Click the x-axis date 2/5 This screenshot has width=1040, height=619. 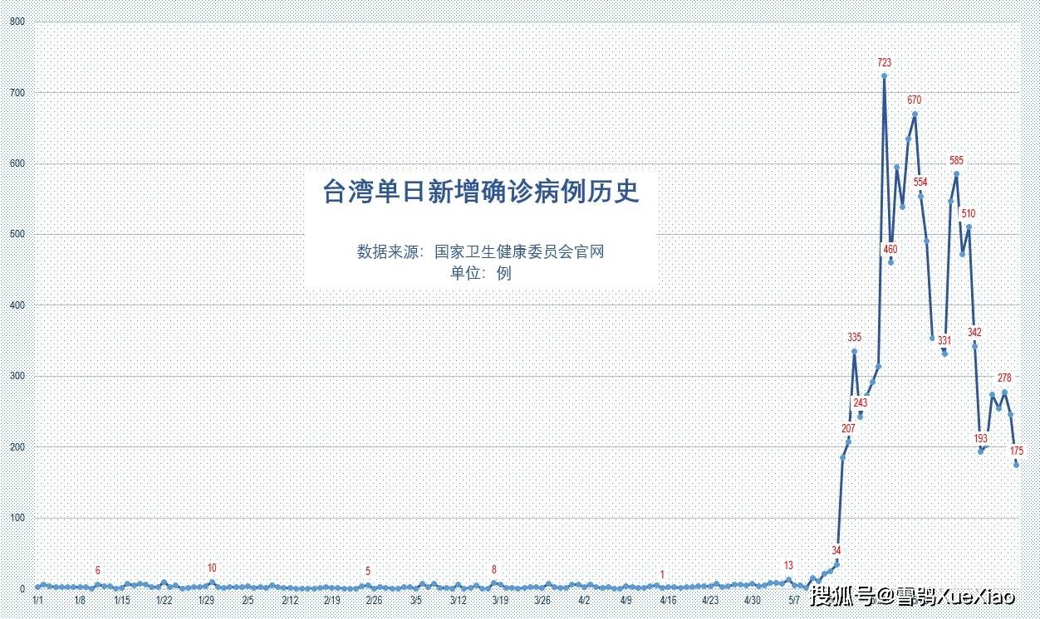click(248, 599)
